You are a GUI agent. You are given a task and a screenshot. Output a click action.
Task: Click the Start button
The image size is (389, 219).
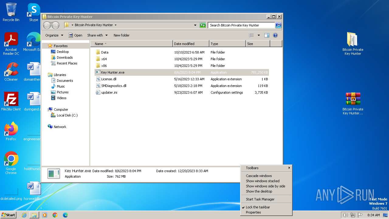coord(9,215)
